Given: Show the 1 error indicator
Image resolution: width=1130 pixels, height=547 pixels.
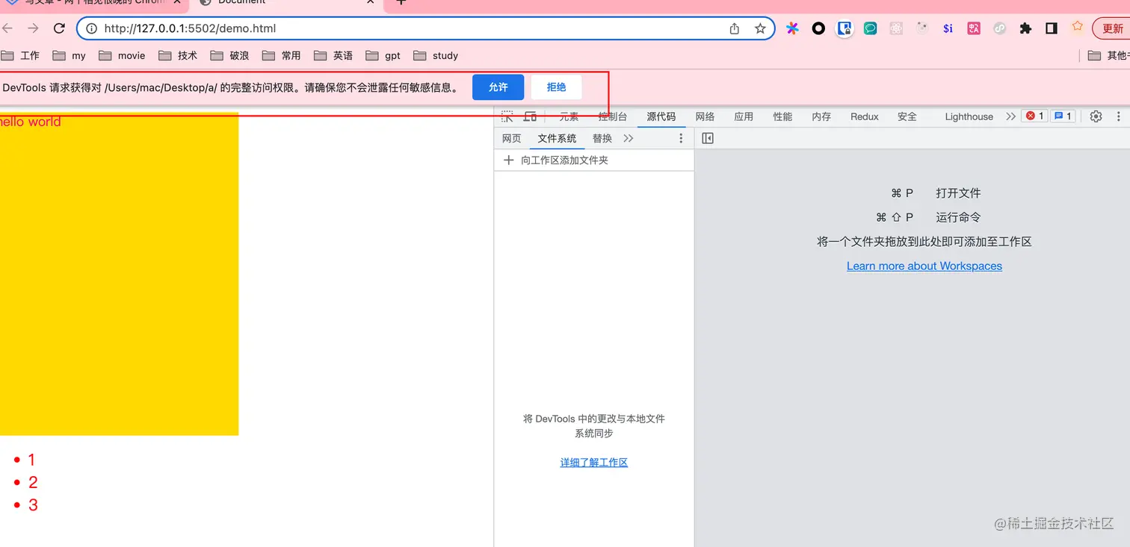Looking at the screenshot, I should (x=1034, y=116).
